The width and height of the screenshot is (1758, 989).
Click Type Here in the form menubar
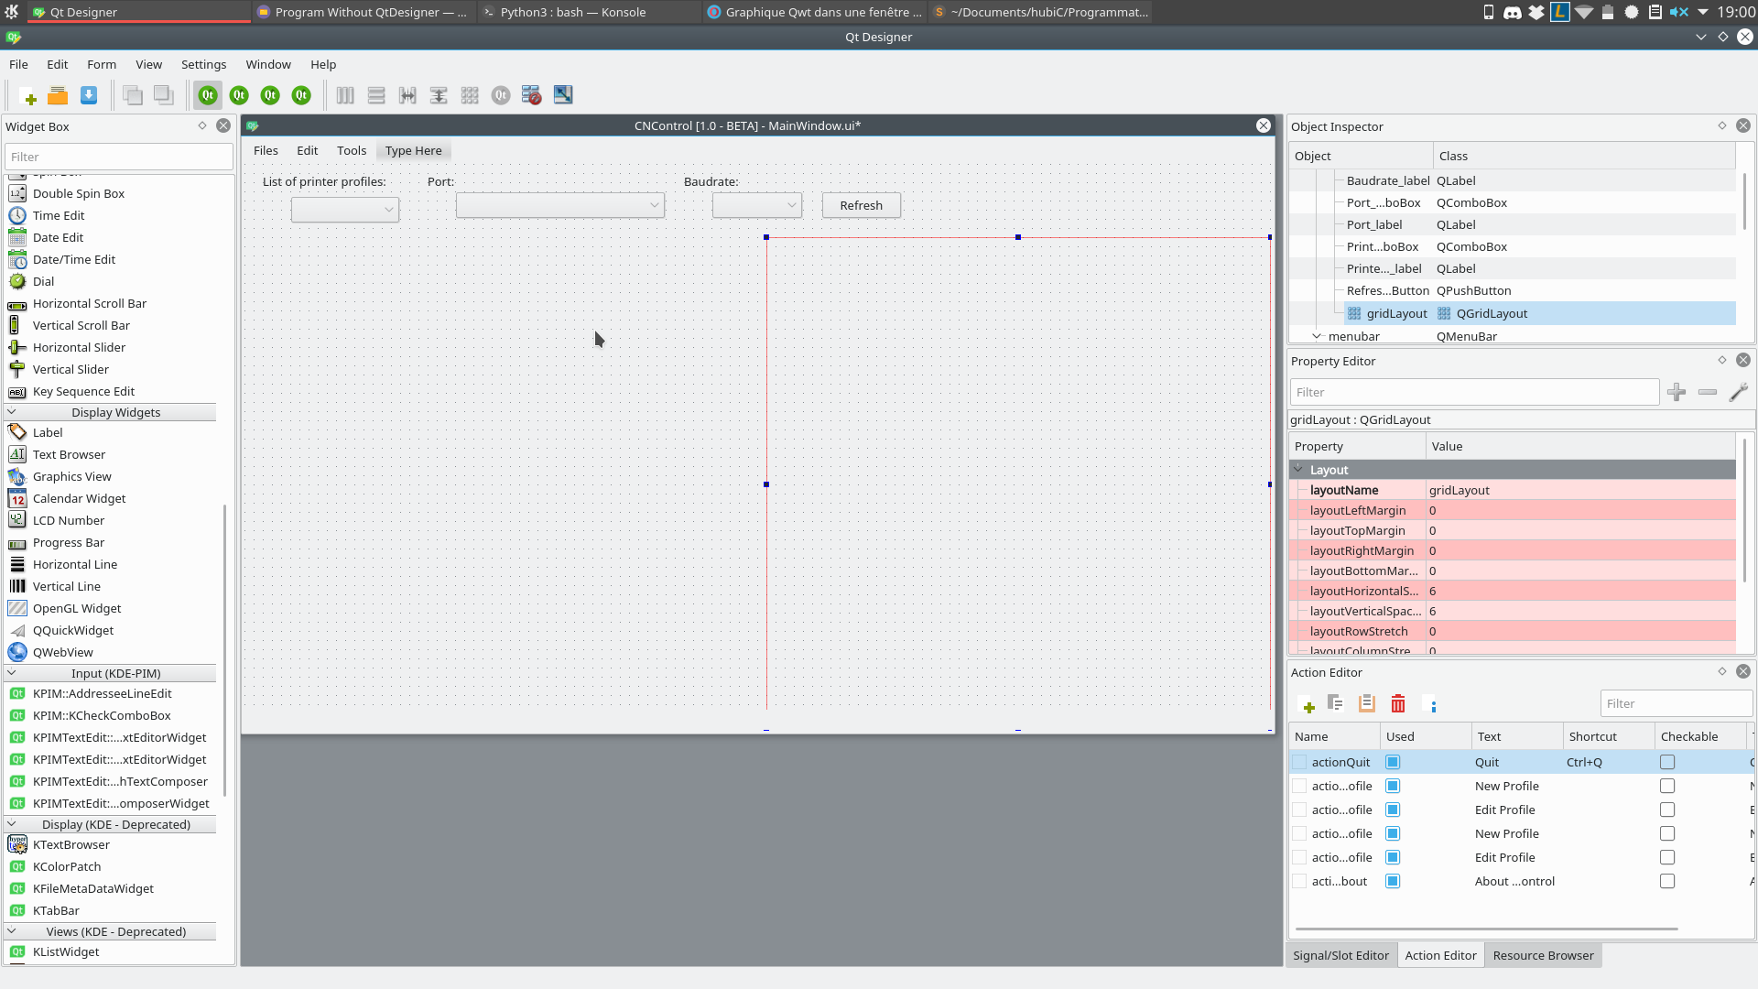point(414,150)
